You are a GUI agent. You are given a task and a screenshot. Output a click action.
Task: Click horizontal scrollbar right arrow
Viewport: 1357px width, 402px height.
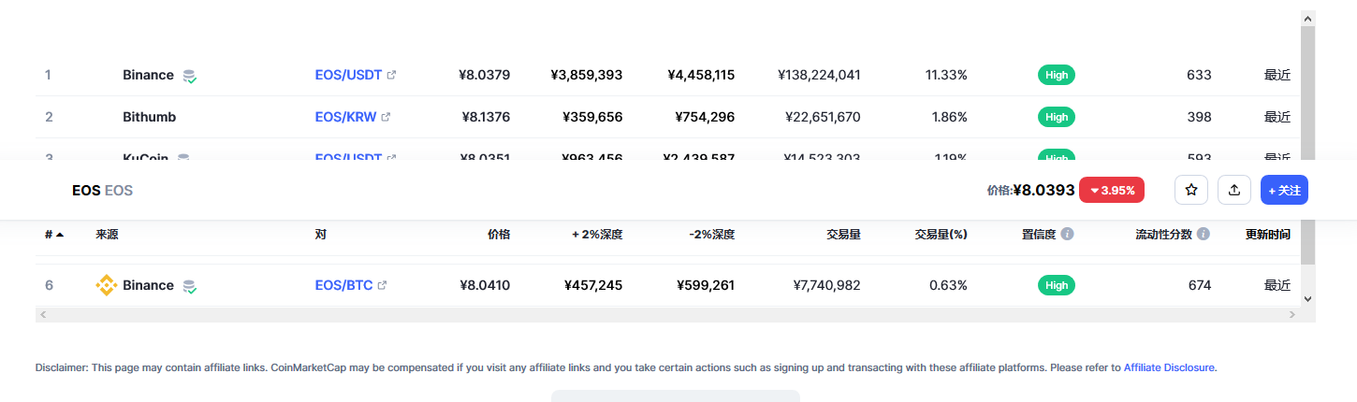click(x=1292, y=315)
